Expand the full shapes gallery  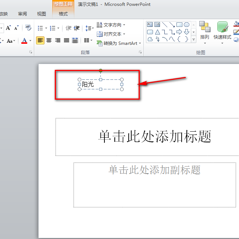[x=193, y=40]
